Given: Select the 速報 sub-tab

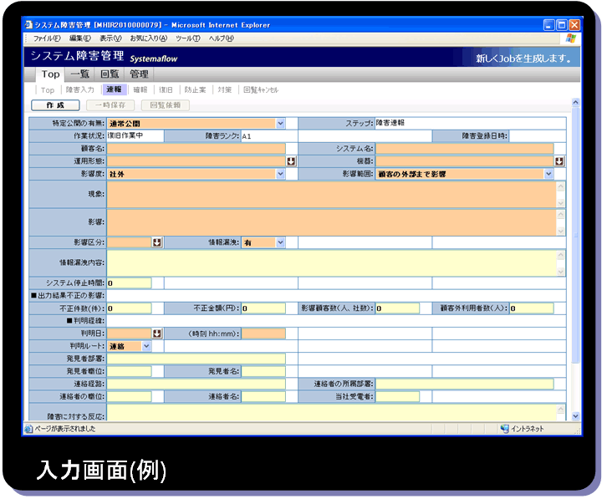Looking at the screenshot, I should click(x=114, y=89).
